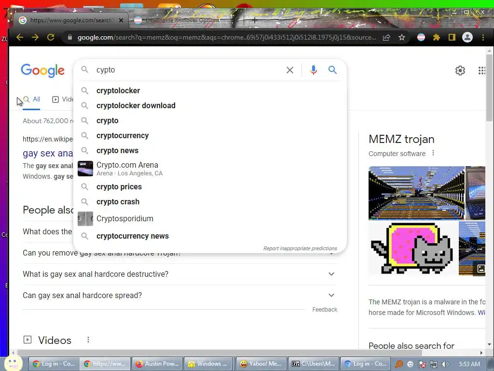
Task: Click the MEMZ trojan panel title
Action: 401,139
